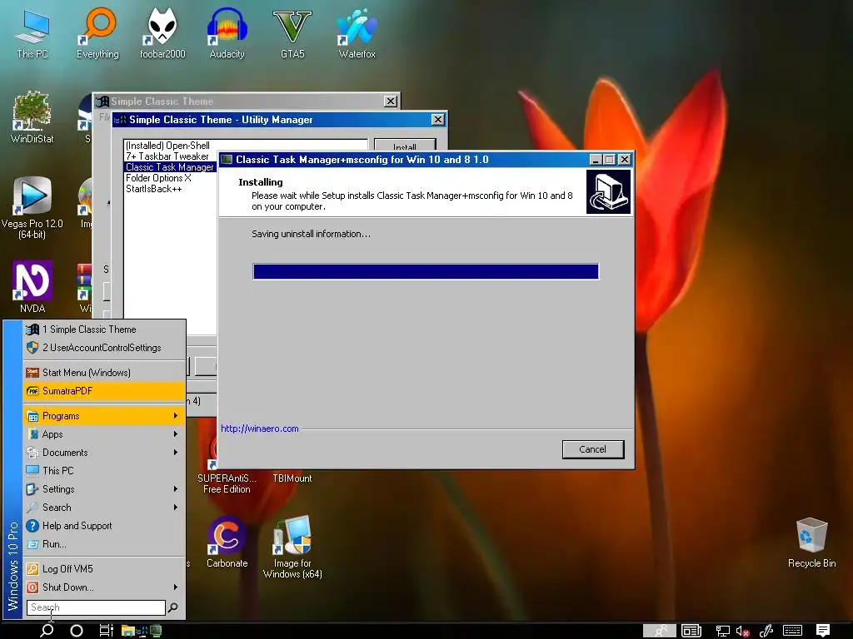Close the Utility Manager window
Screen dimensions: 853x639
[438, 120]
